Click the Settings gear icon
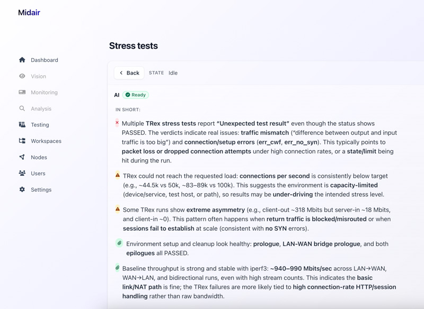424x309 pixels. coord(22,189)
